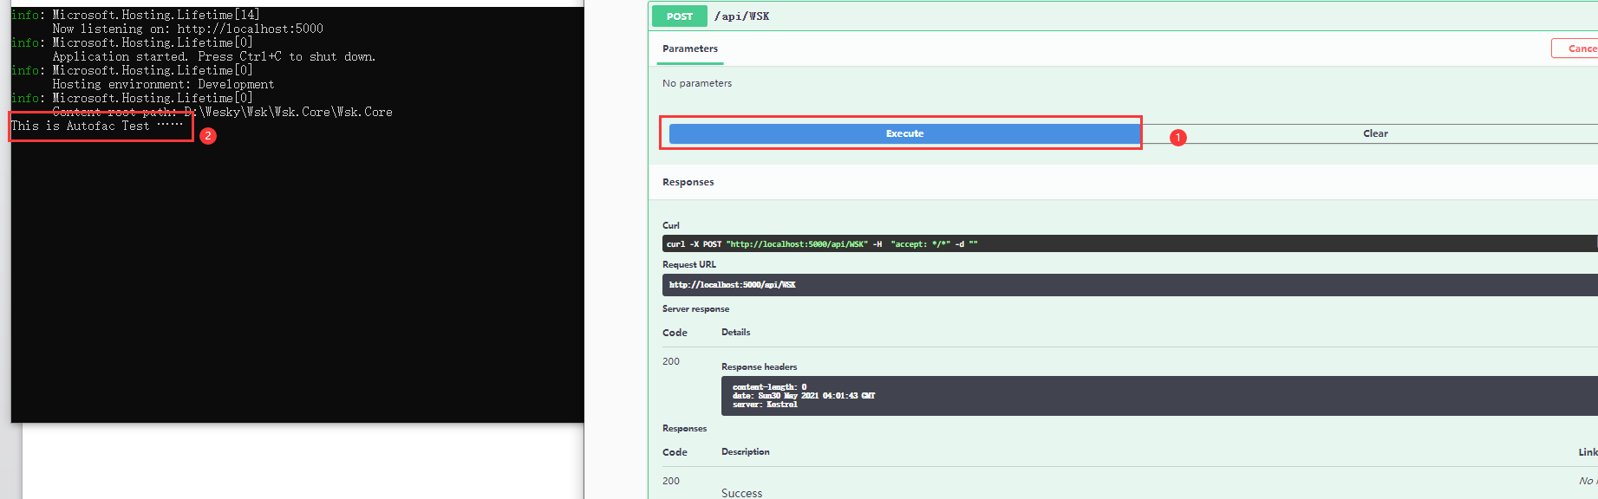The width and height of the screenshot is (1598, 499).
Task: Click the Clear button
Action: (1374, 133)
